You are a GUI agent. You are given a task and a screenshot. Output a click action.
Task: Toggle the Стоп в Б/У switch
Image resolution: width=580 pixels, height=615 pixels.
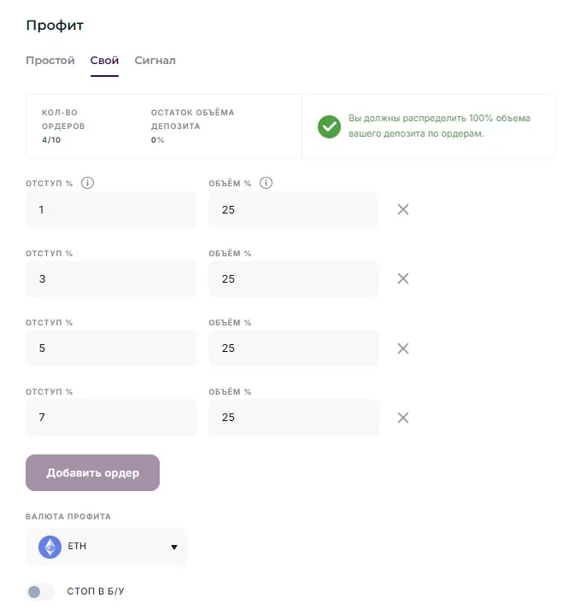point(39,591)
